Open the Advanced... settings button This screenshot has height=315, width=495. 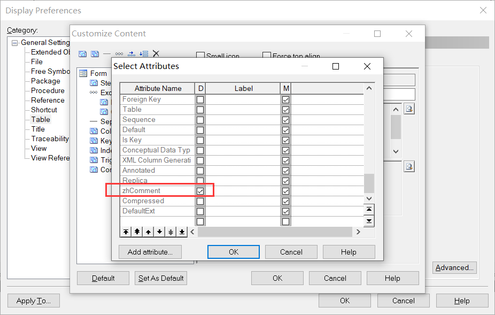pyautogui.click(x=454, y=267)
